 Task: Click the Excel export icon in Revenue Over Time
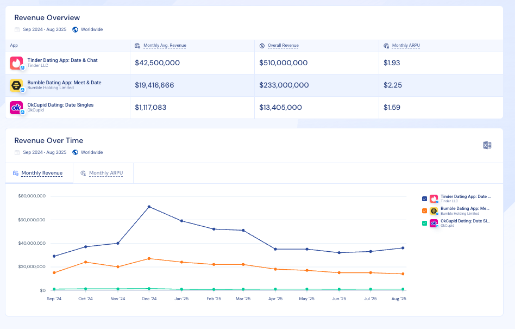tap(487, 145)
